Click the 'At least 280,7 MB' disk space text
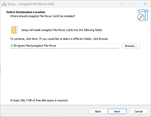 point(39,100)
